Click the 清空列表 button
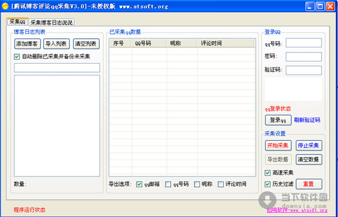This screenshot has width=338, height=217. tap(86, 44)
